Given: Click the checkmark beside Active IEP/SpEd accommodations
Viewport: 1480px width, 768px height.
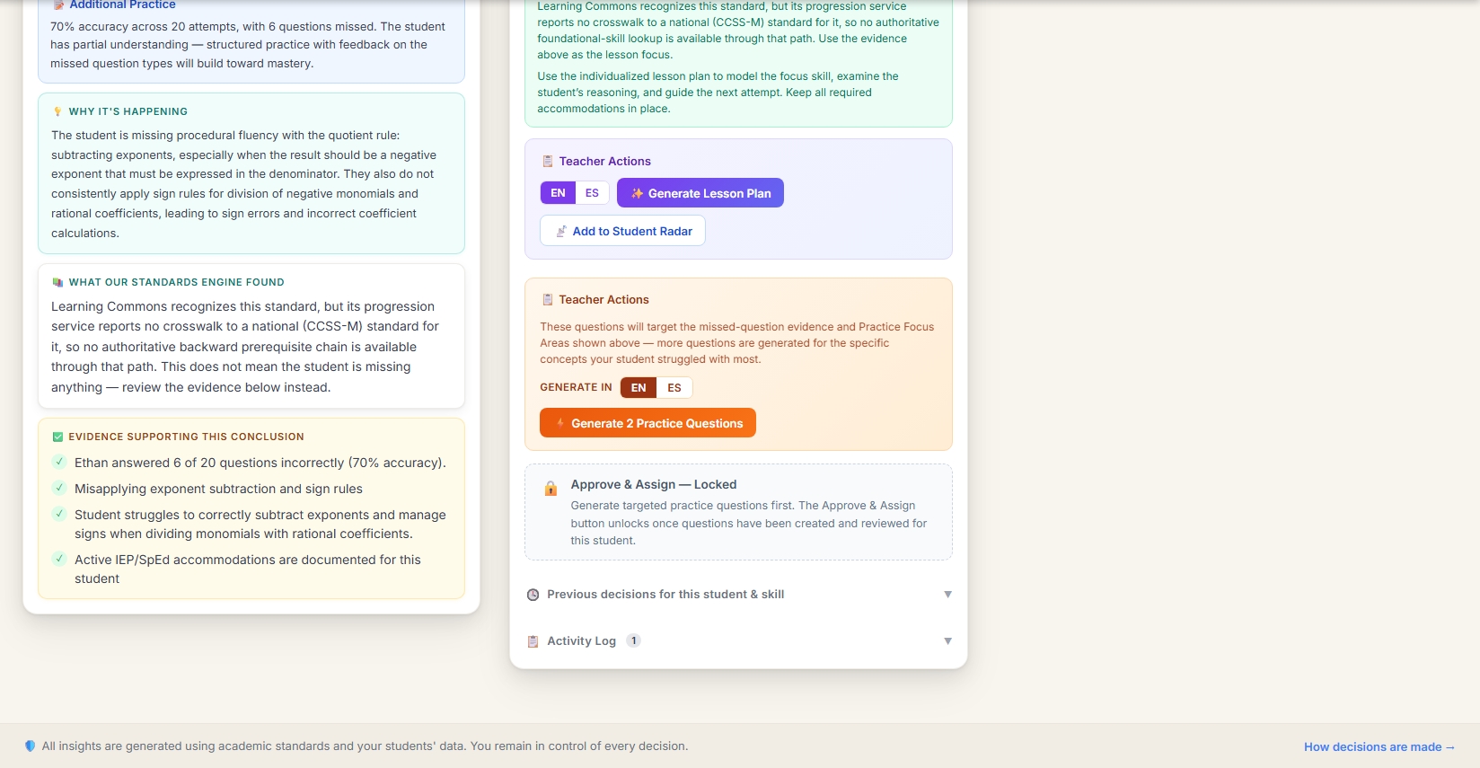Looking at the screenshot, I should [x=59, y=559].
